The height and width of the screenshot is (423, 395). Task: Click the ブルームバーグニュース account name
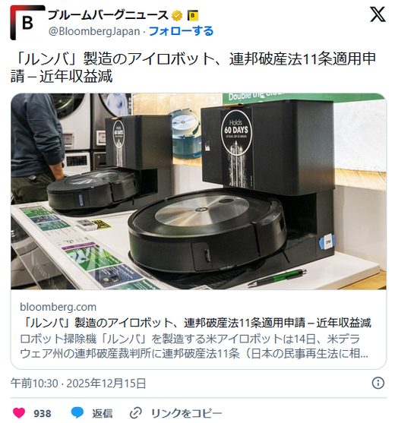click(108, 15)
